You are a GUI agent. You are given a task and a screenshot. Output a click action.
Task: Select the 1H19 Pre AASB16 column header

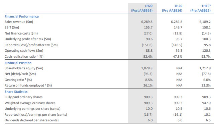click(201, 8)
